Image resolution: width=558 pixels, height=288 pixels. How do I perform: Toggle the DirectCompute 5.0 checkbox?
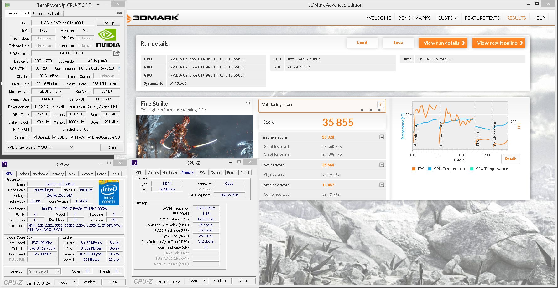point(89,137)
